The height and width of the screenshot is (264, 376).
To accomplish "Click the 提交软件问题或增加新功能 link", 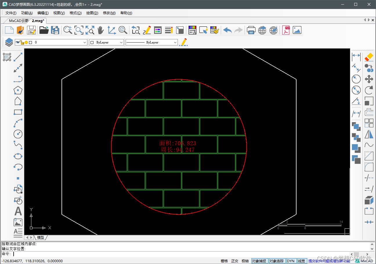I will pos(329,261).
